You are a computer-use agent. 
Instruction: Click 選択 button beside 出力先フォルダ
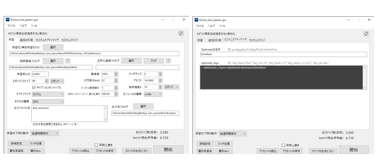(x=143, y=106)
